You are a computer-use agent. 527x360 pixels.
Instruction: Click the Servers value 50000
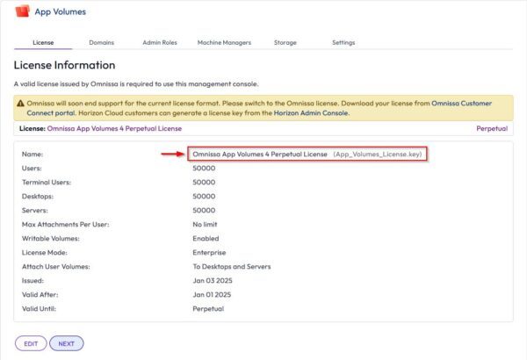[x=204, y=211]
